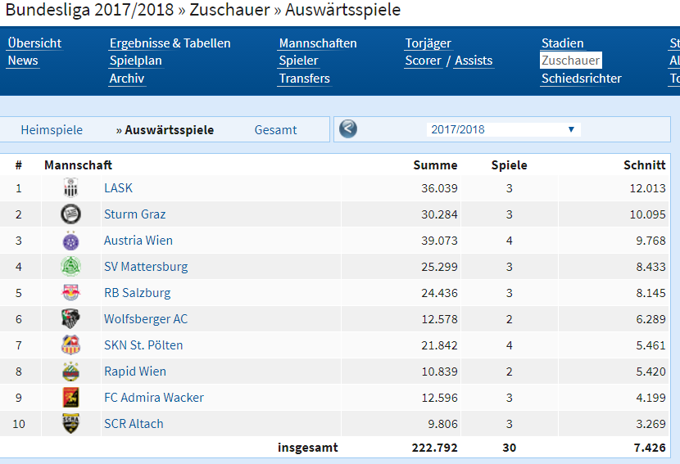Click the RB Salzburg bull logo

(70, 293)
